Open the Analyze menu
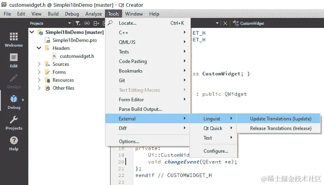 pyautogui.click(x=94, y=14)
